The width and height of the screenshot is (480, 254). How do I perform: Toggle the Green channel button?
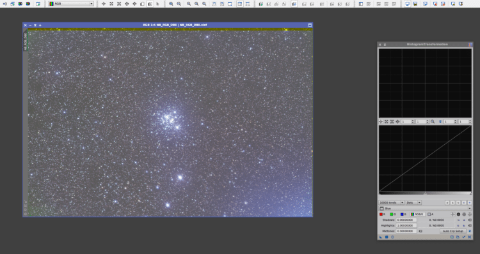[393, 214]
